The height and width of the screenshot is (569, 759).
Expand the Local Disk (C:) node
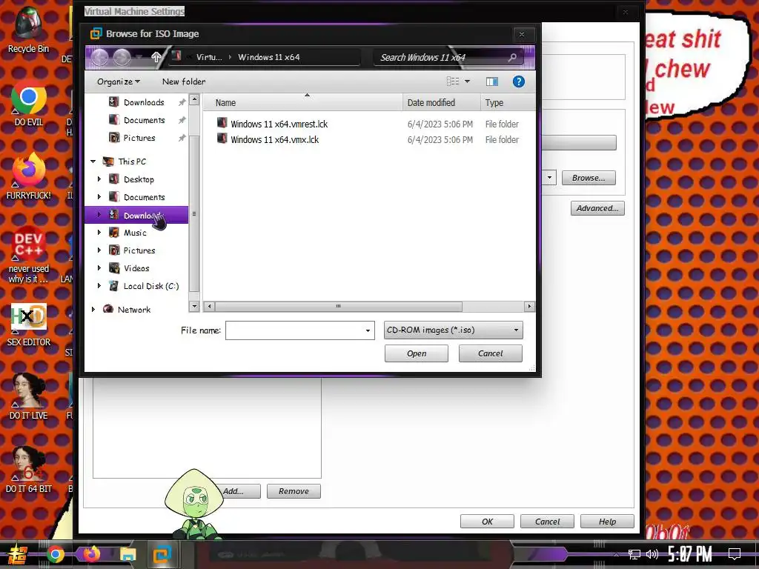pos(99,286)
